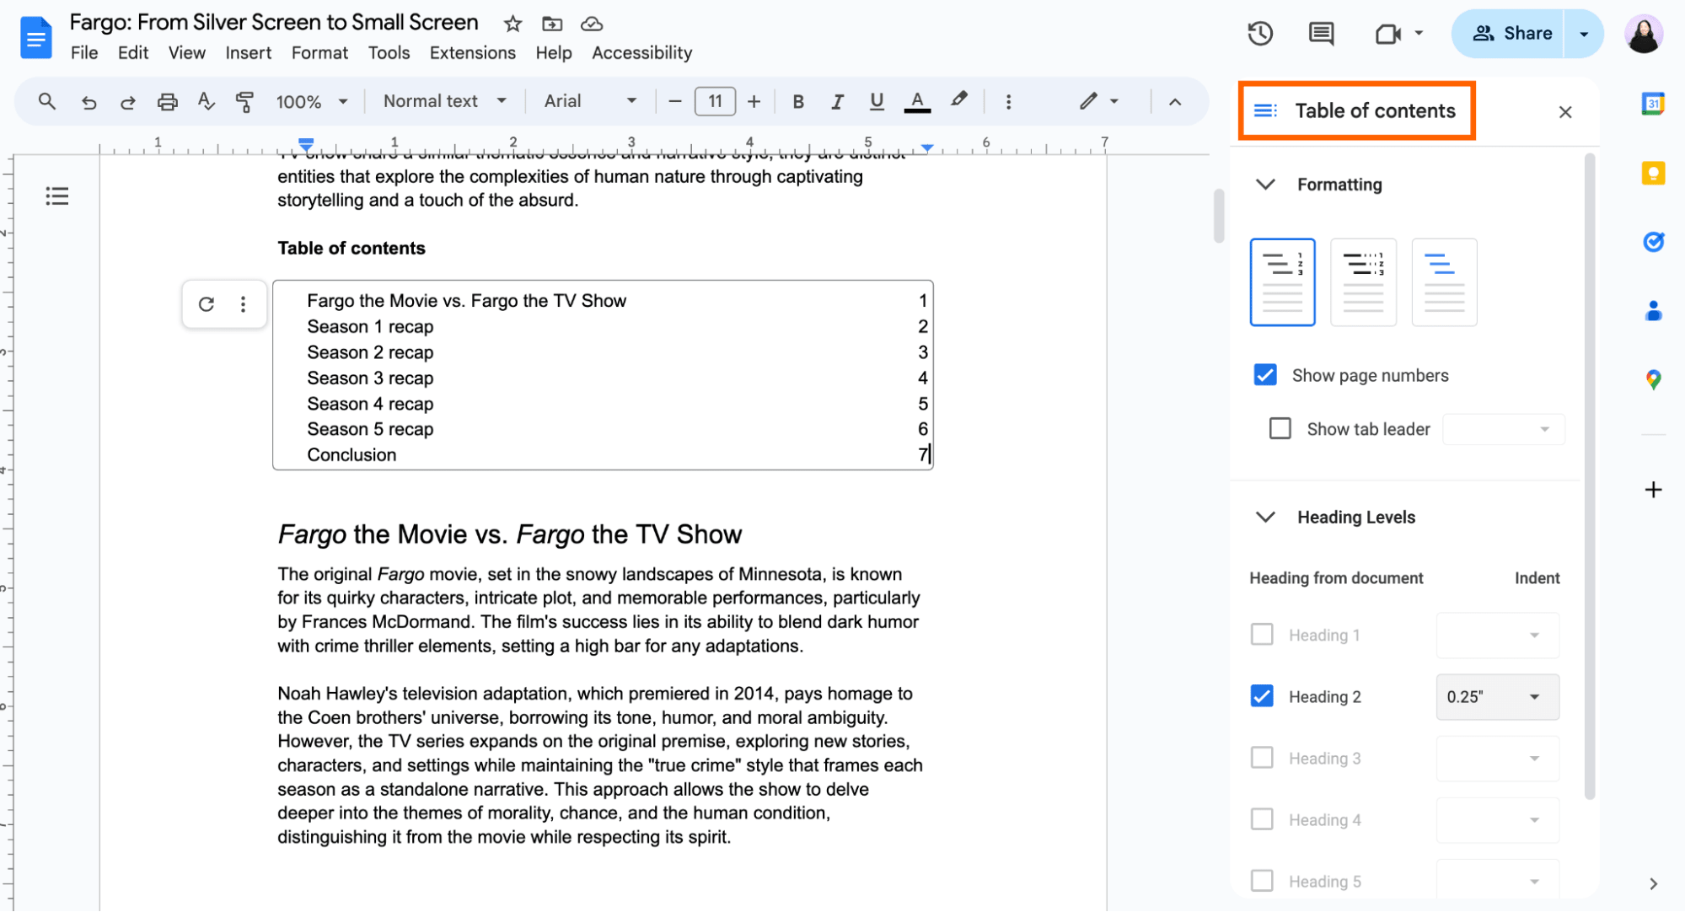Click the Share button
This screenshot has height=912, width=1685.
[x=1509, y=34]
